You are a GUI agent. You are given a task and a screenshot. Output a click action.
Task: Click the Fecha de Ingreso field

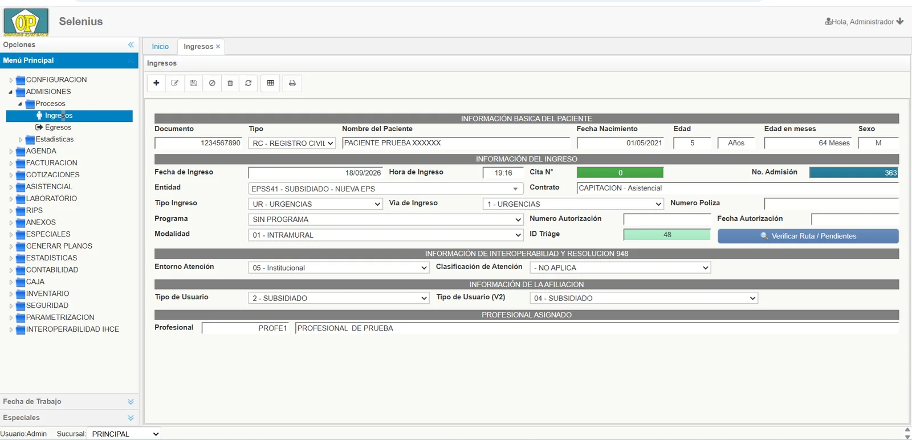point(315,173)
